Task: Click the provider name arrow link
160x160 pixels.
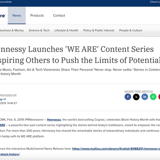Action: [3, 99]
